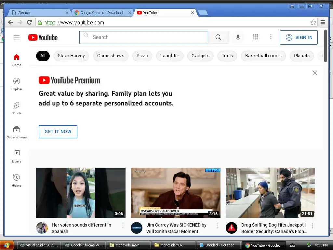
Task: Select the Basketball courts chip
Action: coord(263,56)
